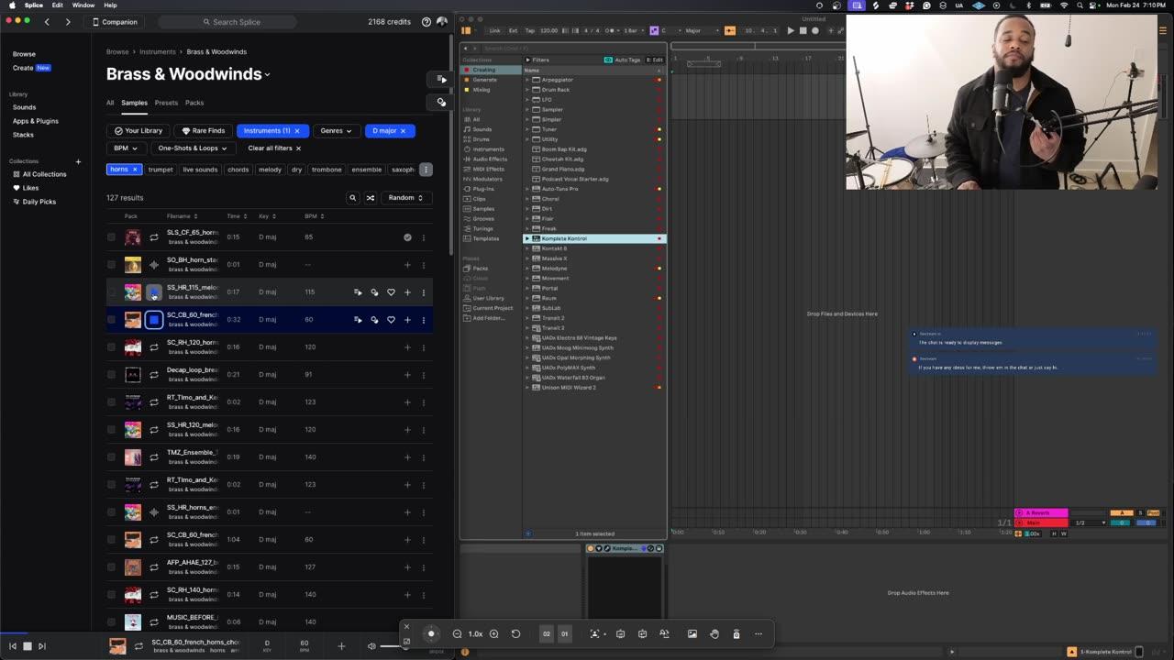Open Random sort order dropdown
The height and width of the screenshot is (660, 1174).
pyautogui.click(x=406, y=198)
